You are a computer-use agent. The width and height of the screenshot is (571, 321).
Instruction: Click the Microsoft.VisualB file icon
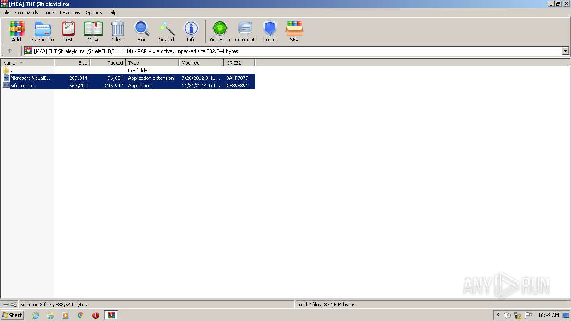pyautogui.click(x=6, y=78)
